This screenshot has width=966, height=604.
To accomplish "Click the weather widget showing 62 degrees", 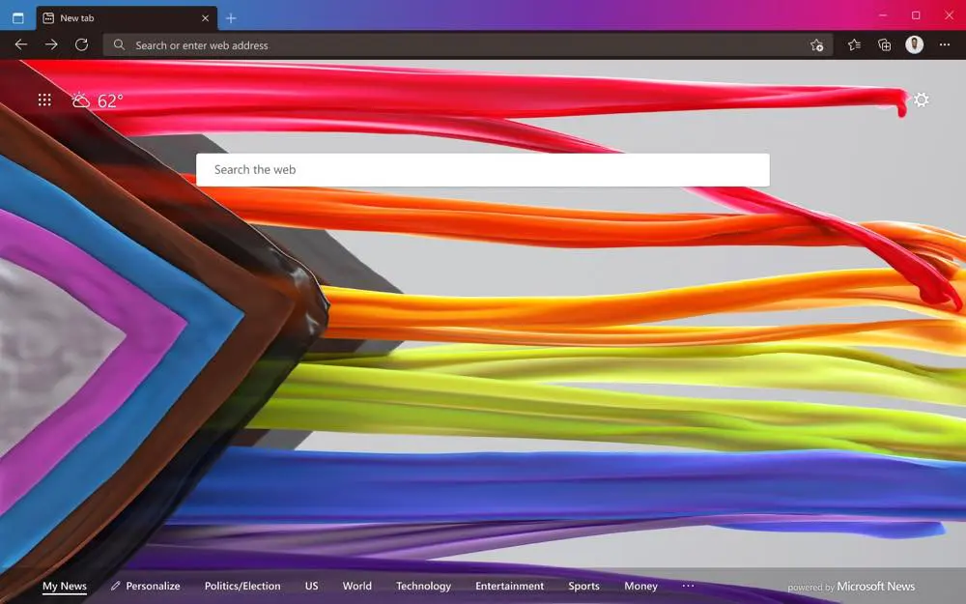I will [95, 100].
